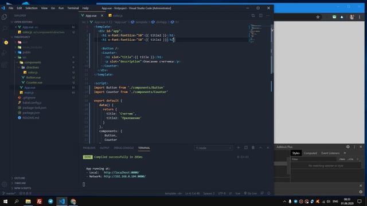367x206 pixels.
Task: Open Event Listeners tab in DevTools
Action: click(x=330, y=153)
